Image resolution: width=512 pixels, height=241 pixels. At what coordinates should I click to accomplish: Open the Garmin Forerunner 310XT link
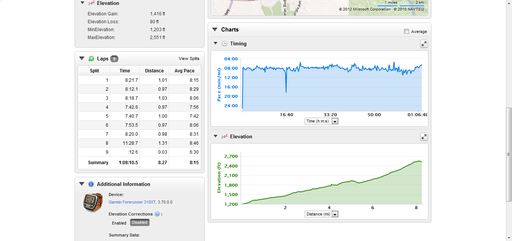[x=132, y=202]
